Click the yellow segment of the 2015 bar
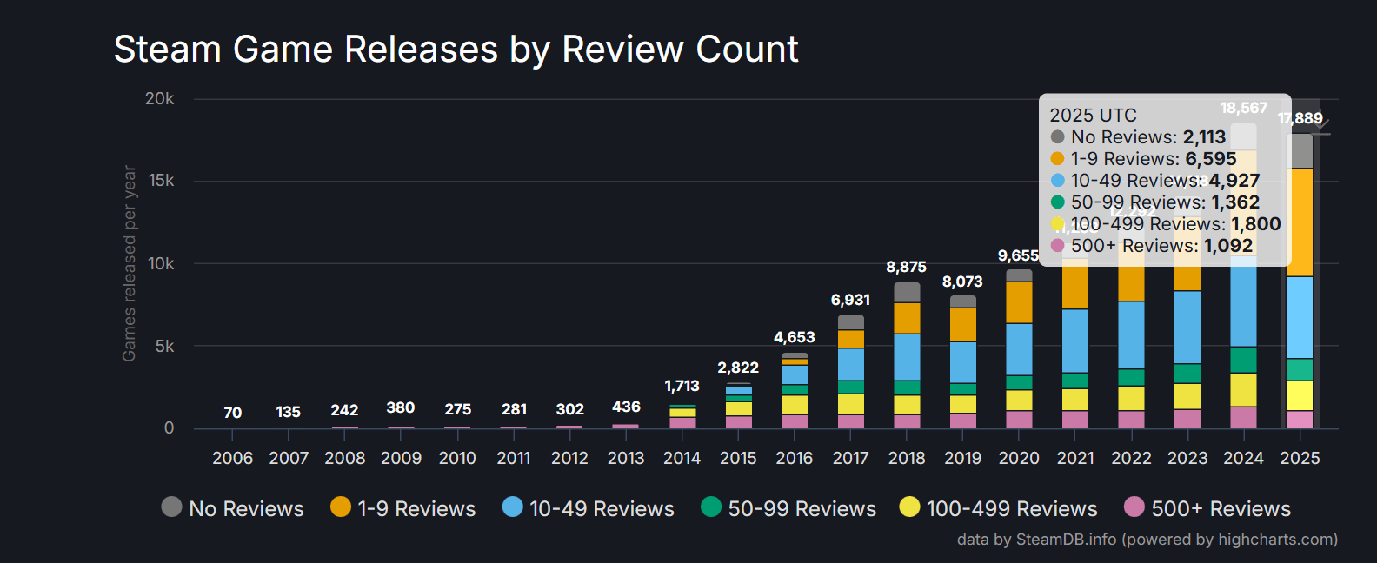The height and width of the screenshot is (563, 1377). pyautogui.click(x=738, y=408)
